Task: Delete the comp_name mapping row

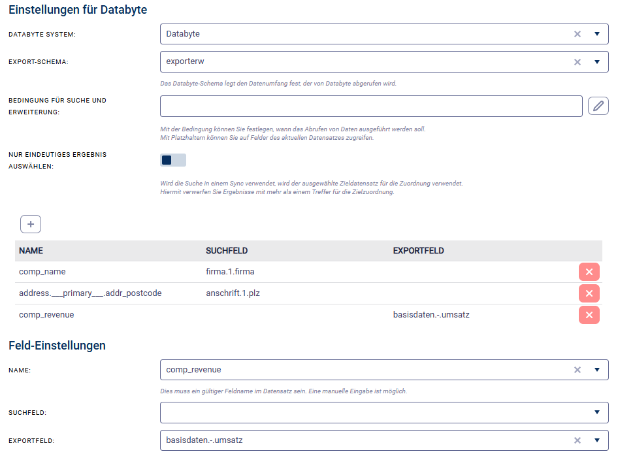Action: [589, 272]
